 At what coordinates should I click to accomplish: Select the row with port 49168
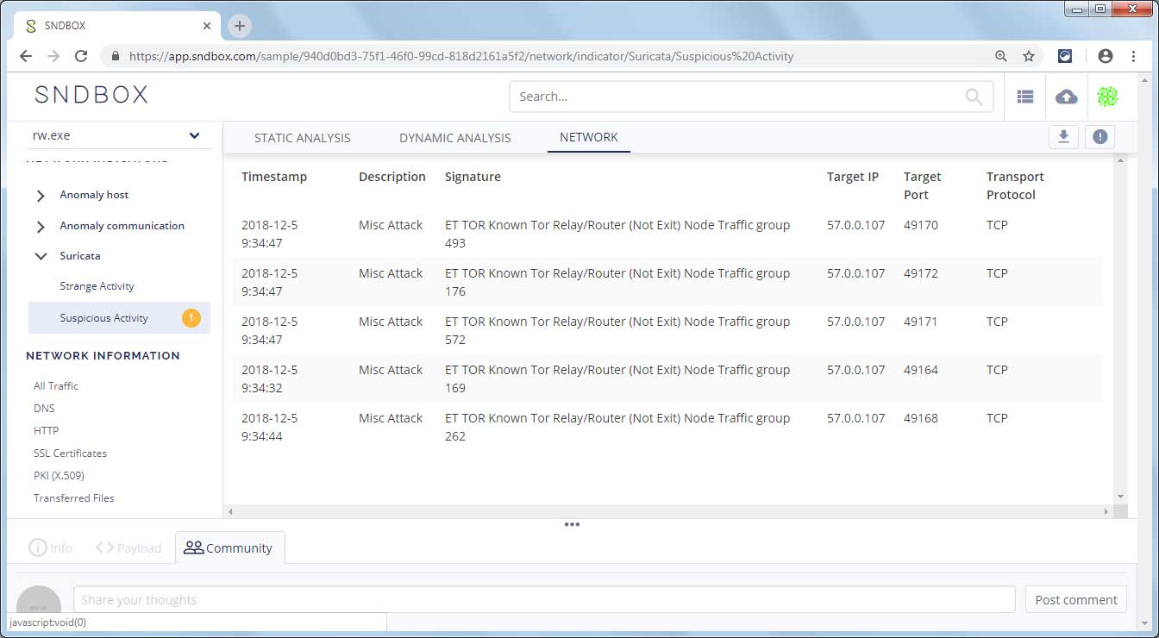click(x=667, y=427)
